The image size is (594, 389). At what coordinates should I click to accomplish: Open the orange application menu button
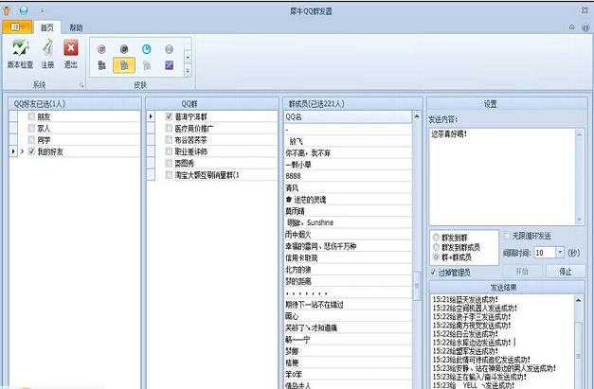pos(18,28)
